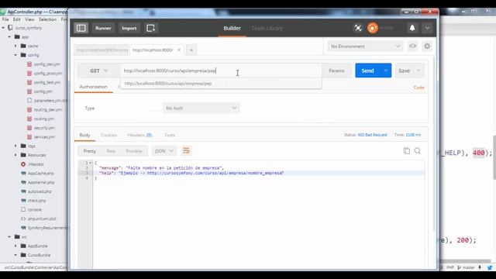Toggle the Postman sidebar panel icon

81,28
